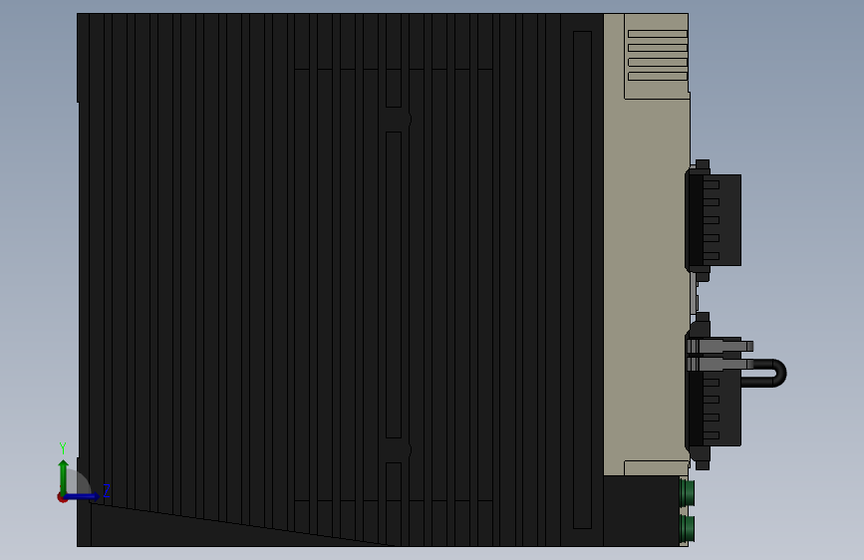This screenshot has height=560, width=864.
Task: Click the green Y axis of the triad
Action: (x=63, y=476)
